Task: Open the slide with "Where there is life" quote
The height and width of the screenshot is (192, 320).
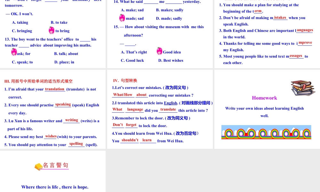Action: point(53,172)
